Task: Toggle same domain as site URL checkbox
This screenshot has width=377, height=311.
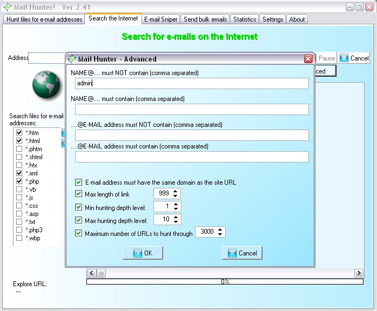Action: [x=79, y=182]
